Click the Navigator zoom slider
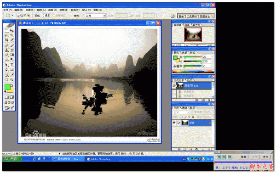Screen dimensions: 276x173 pyautogui.click(x=198, y=45)
